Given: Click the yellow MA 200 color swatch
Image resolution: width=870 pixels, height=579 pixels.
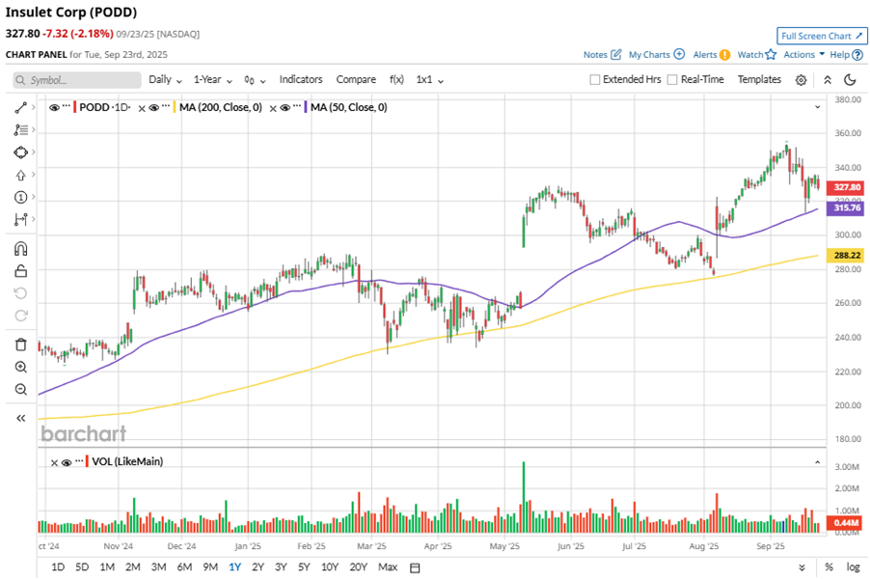Looking at the screenshot, I should (175, 107).
